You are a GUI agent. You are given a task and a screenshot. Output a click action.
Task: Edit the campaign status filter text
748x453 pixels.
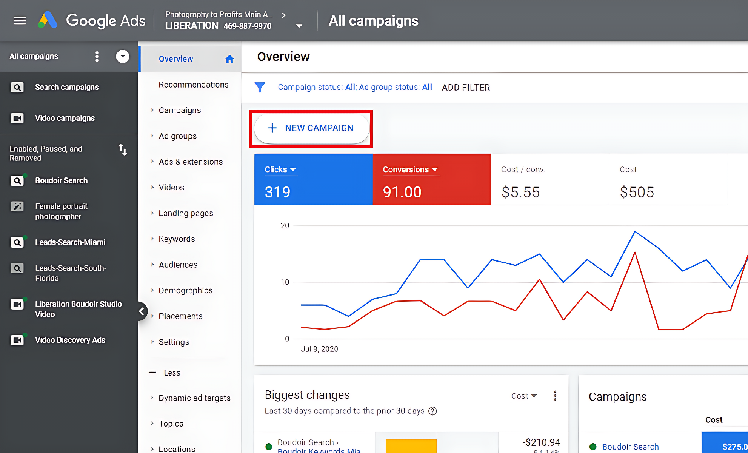(355, 87)
